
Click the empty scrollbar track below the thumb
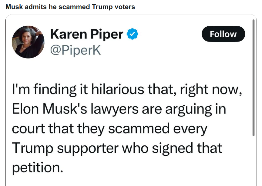[254, 160]
